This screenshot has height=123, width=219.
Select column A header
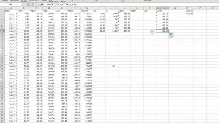pyautogui.click(x=11, y=8)
